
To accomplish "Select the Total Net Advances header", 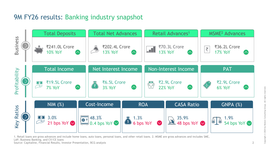I will (115, 33).
